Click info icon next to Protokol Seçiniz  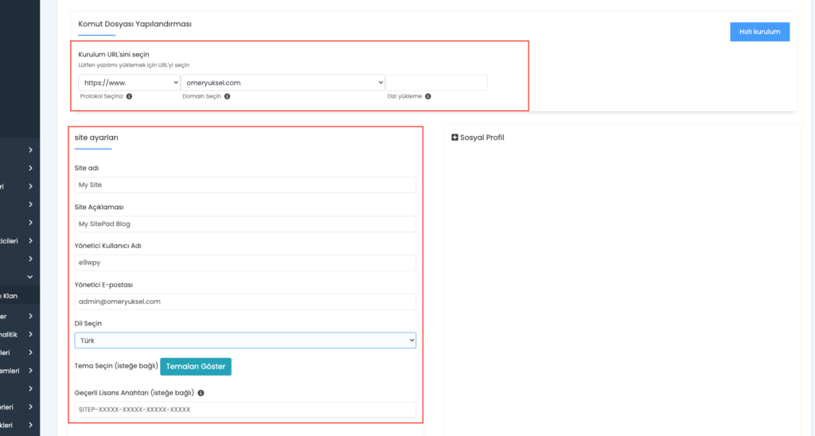pos(130,96)
